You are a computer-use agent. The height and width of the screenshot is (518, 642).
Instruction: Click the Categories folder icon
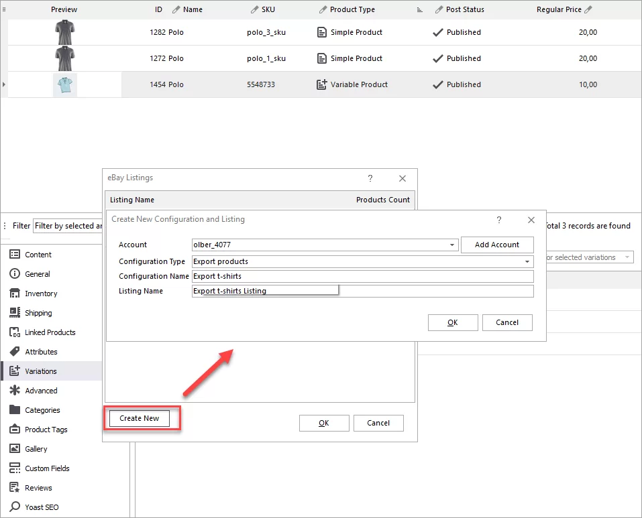click(14, 410)
